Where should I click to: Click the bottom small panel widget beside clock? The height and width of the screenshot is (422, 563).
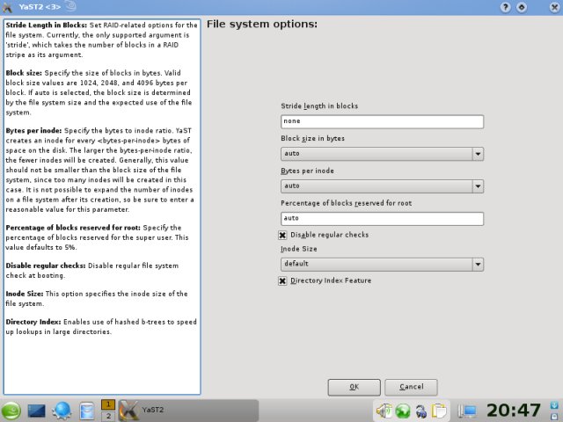point(554,416)
